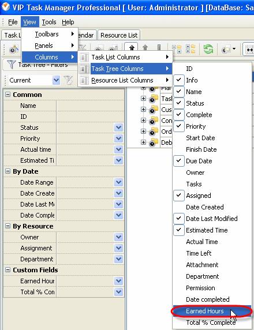Open the File menu
Viewport: 254px width, 330px height.
coord(13,22)
